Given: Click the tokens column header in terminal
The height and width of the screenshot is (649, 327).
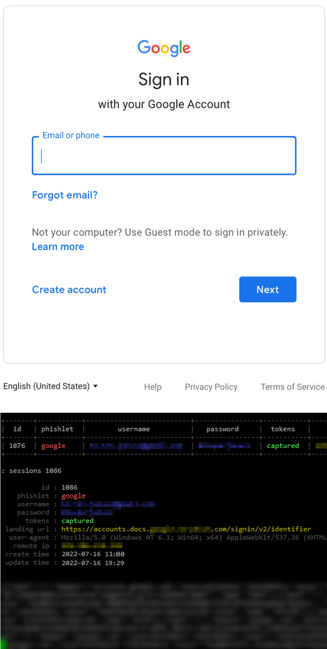Looking at the screenshot, I should click(x=283, y=429).
